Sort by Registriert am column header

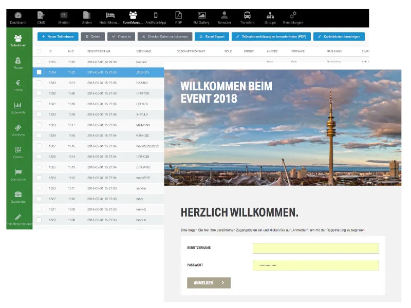pyautogui.click(x=99, y=51)
